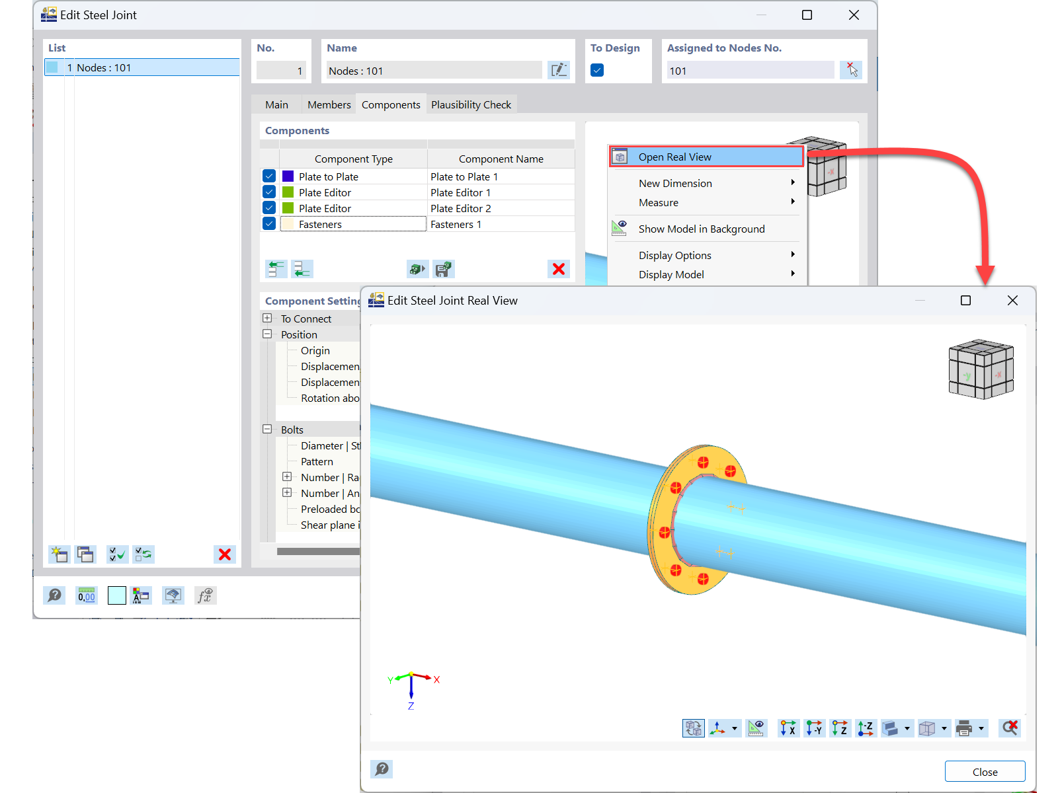Switch to the Members tab
1058x793 pixels.
point(329,104)
